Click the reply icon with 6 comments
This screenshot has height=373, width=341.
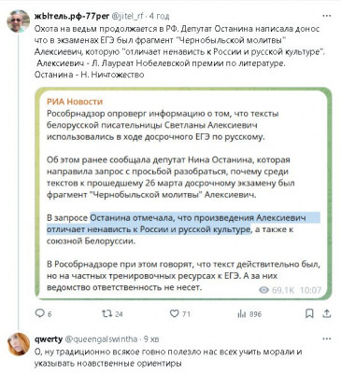coord(40,313)
